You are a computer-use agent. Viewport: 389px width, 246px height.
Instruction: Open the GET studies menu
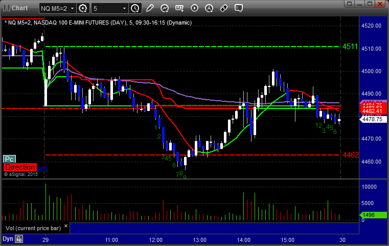[179, 8]
